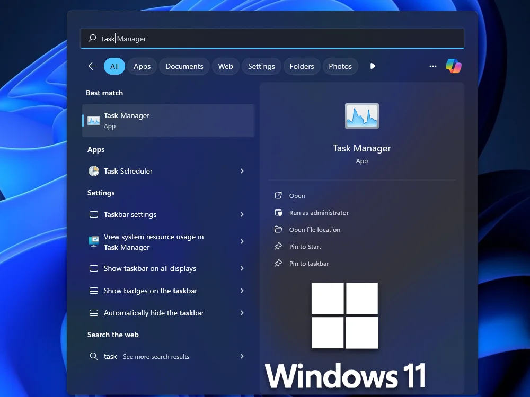The width and height of the screenshot is (530, 397).
Task: Click the Open action icon
Action: coord(278,195)
